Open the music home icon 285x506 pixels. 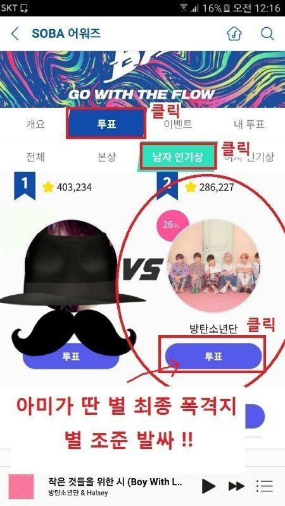pos(234,34)
